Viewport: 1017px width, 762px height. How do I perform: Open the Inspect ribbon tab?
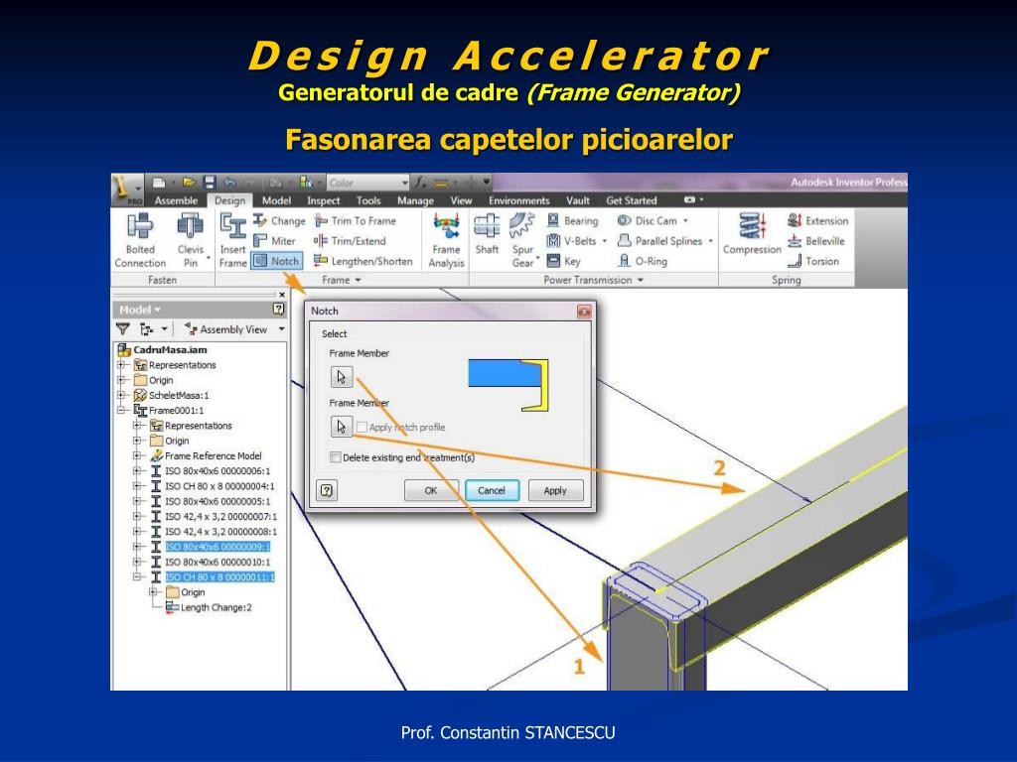point(323,200)
